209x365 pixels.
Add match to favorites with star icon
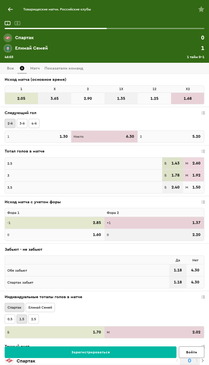(201, 9)
